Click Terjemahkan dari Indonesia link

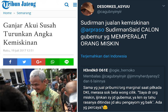click(x=104, y=56)
